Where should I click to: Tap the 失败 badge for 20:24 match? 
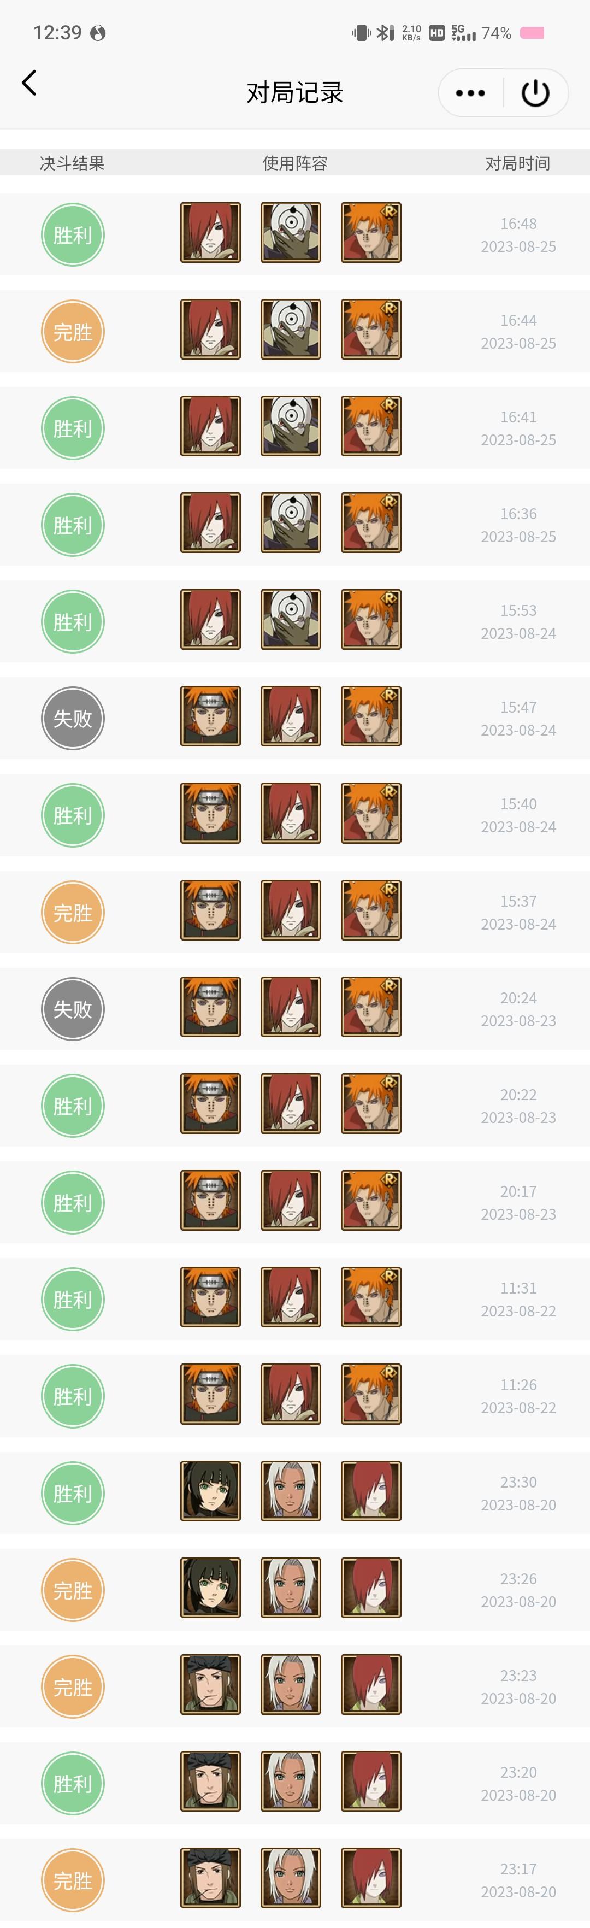[x=73, y=1009]
